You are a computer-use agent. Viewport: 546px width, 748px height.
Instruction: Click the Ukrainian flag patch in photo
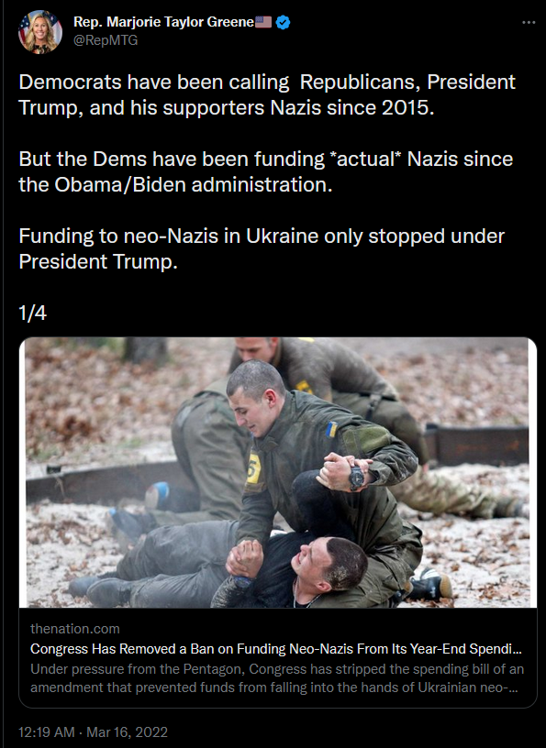point(331,429)
